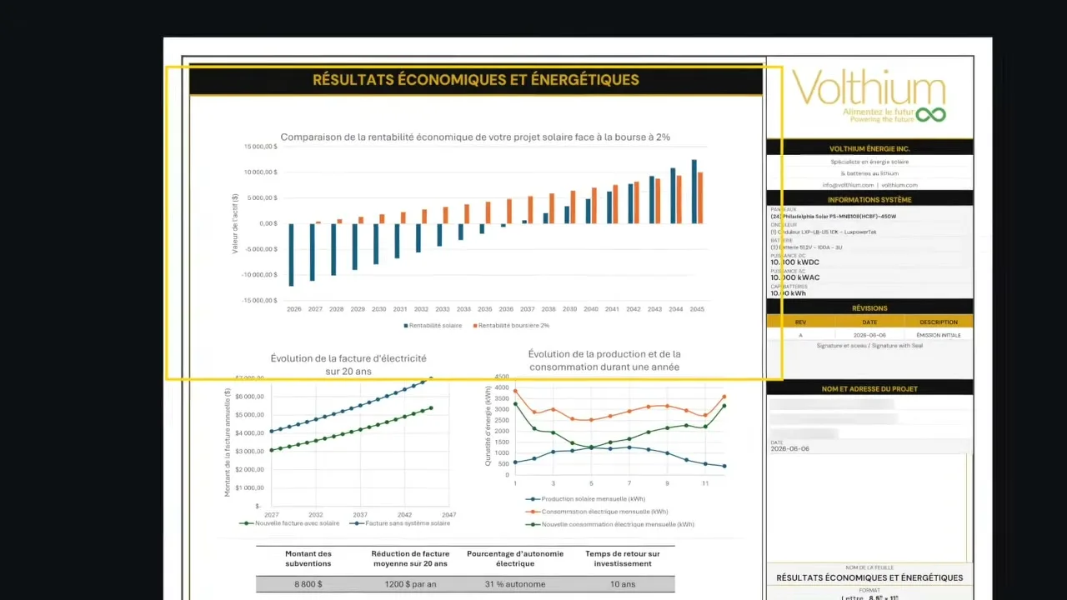Click 'Réduction de facture moyenne sur 20 ans' header
Screen dimensions: 1067x600
(x=410, y=558)
